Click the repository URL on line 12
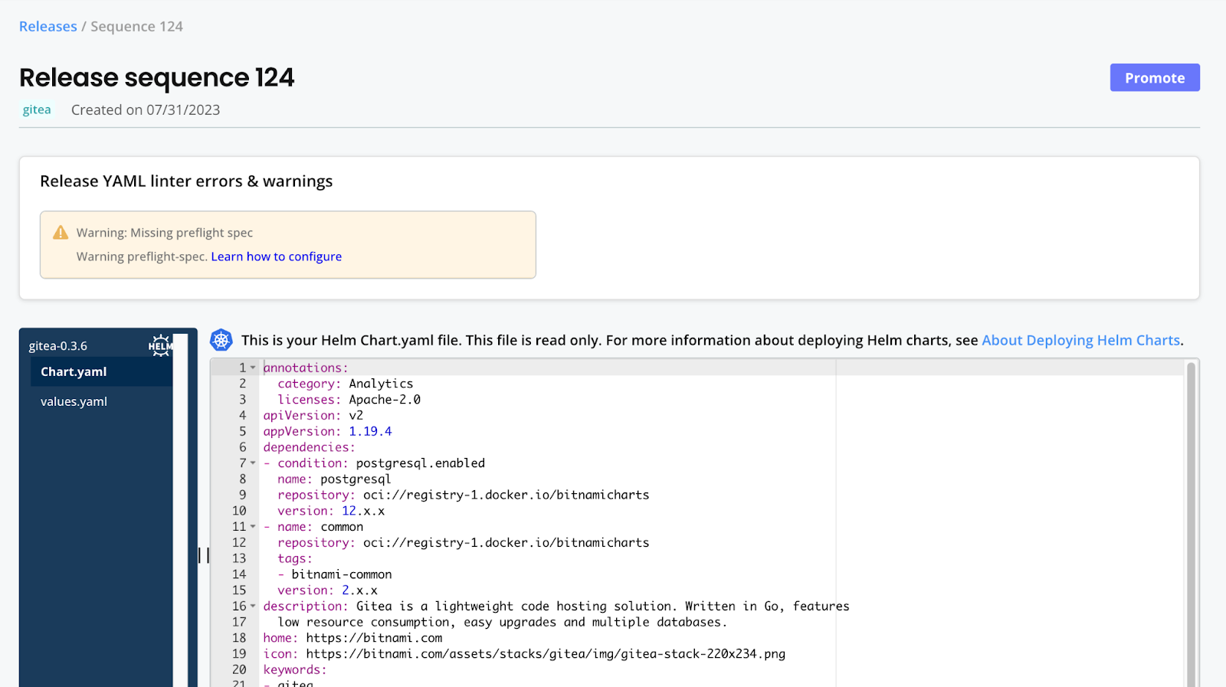Screen dimensions: 1226x687 [506, 542]
